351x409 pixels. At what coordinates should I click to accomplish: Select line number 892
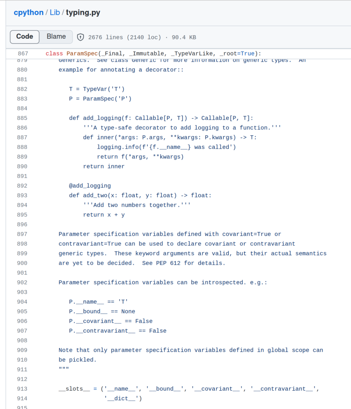click(x=22, y=186)
